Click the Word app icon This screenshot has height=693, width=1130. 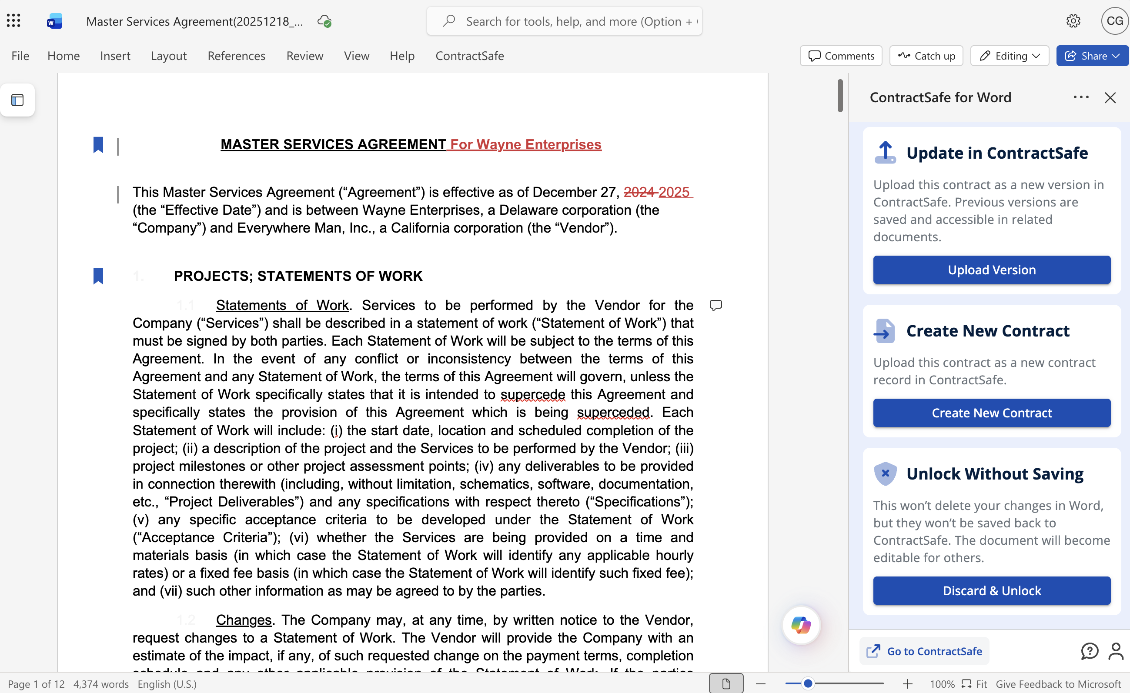point(54,21)
